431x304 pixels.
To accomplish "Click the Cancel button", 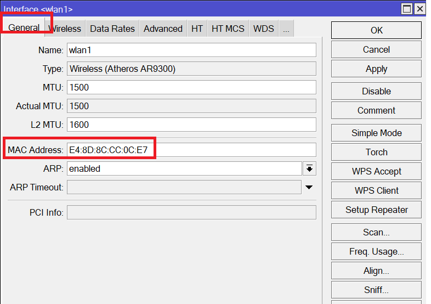I will click(376, 49).
